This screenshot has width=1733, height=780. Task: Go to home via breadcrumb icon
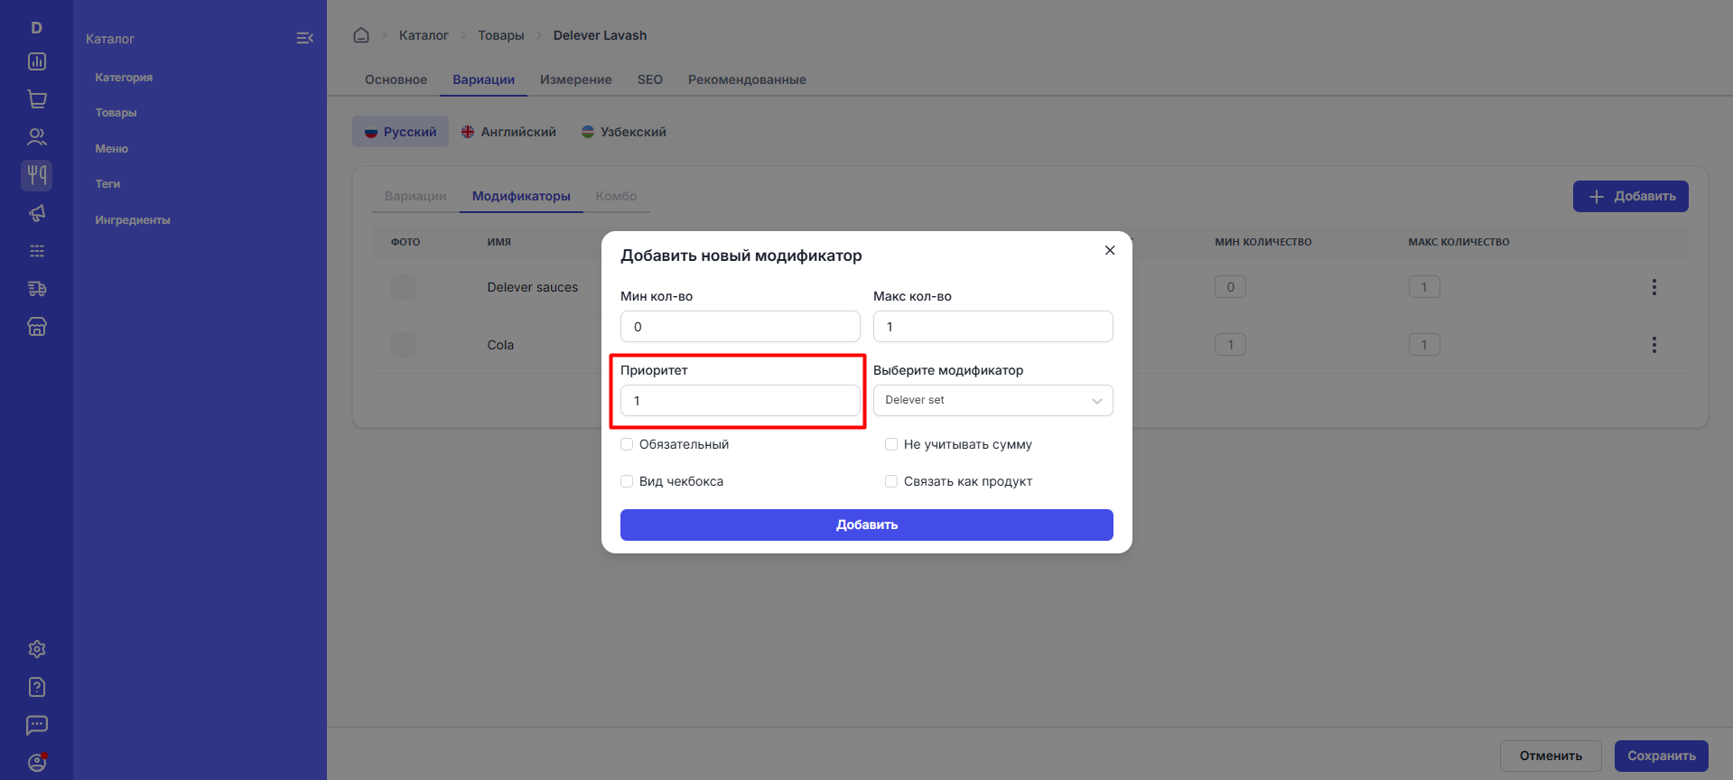(361, 35)
